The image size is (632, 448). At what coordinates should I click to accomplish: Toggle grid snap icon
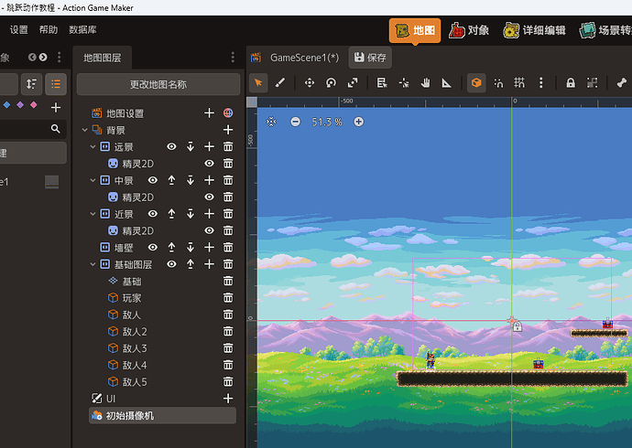point(519,83)
